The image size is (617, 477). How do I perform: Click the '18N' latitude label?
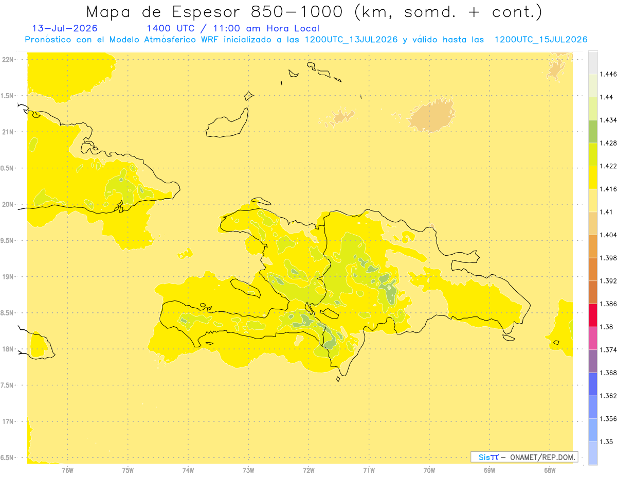(x=8, y=349)
